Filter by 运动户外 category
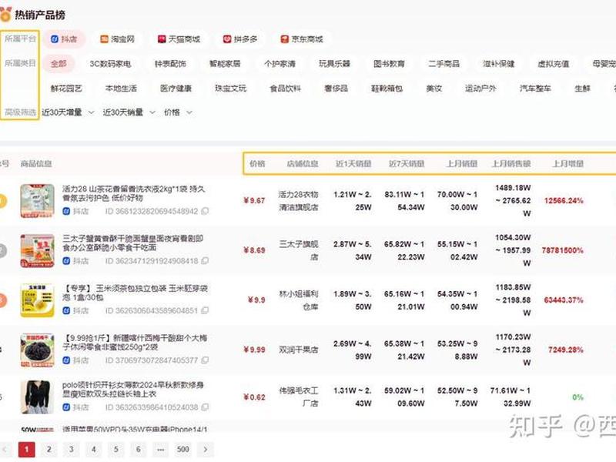This screenshot has height=462, width=616. pos(480,89)
